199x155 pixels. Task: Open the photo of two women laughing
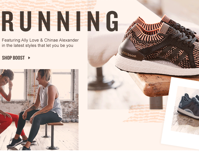[x=39, y=110]
